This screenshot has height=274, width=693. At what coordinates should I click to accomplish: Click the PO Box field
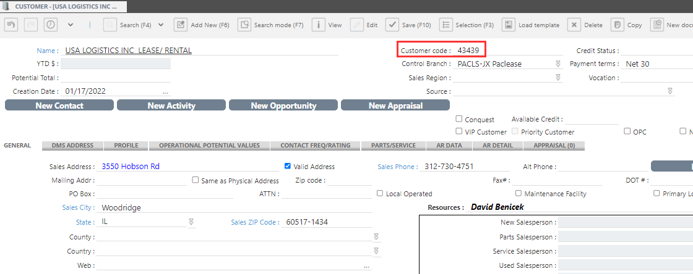[x=165, y=194]
